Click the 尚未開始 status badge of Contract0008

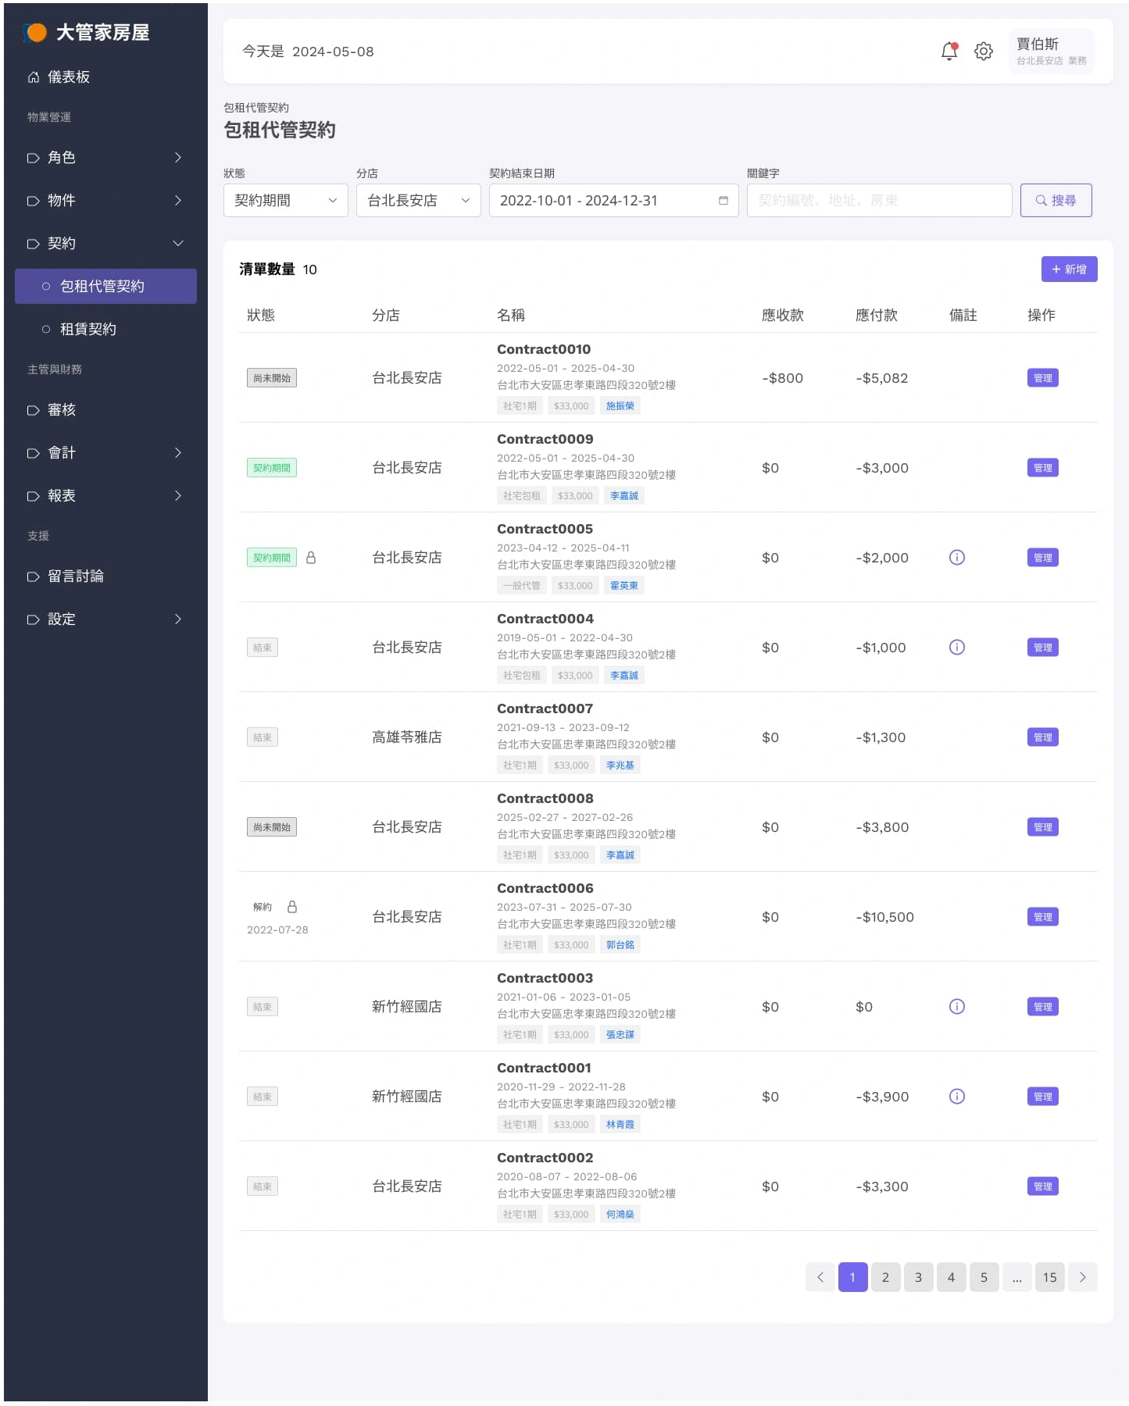pos(271,827)
